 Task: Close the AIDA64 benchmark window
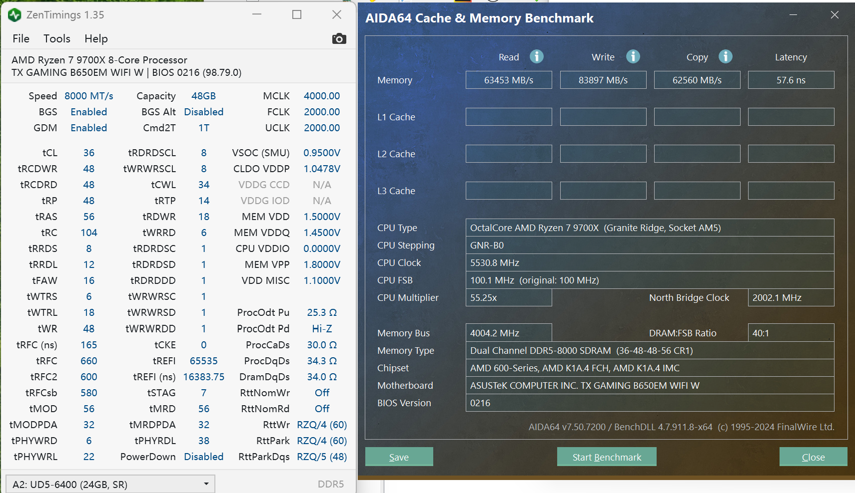click(x=834, y=15)
